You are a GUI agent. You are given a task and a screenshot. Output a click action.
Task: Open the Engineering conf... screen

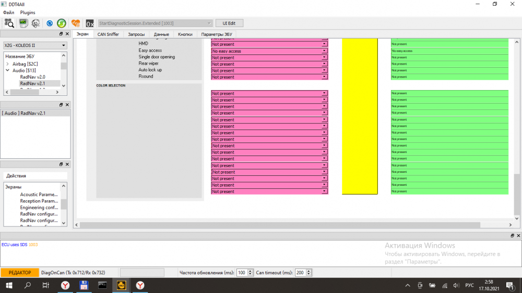pyautogui.click(x=39, y=207)
